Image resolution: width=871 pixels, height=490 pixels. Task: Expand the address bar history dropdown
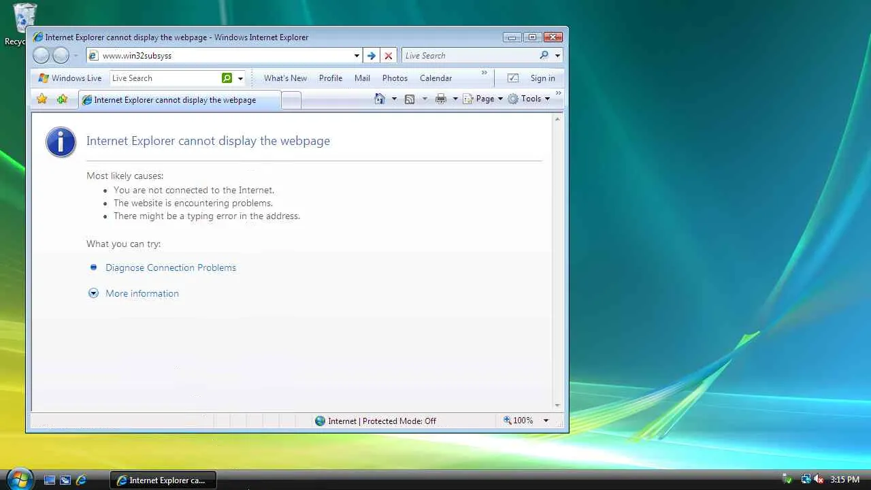point(357,56)
